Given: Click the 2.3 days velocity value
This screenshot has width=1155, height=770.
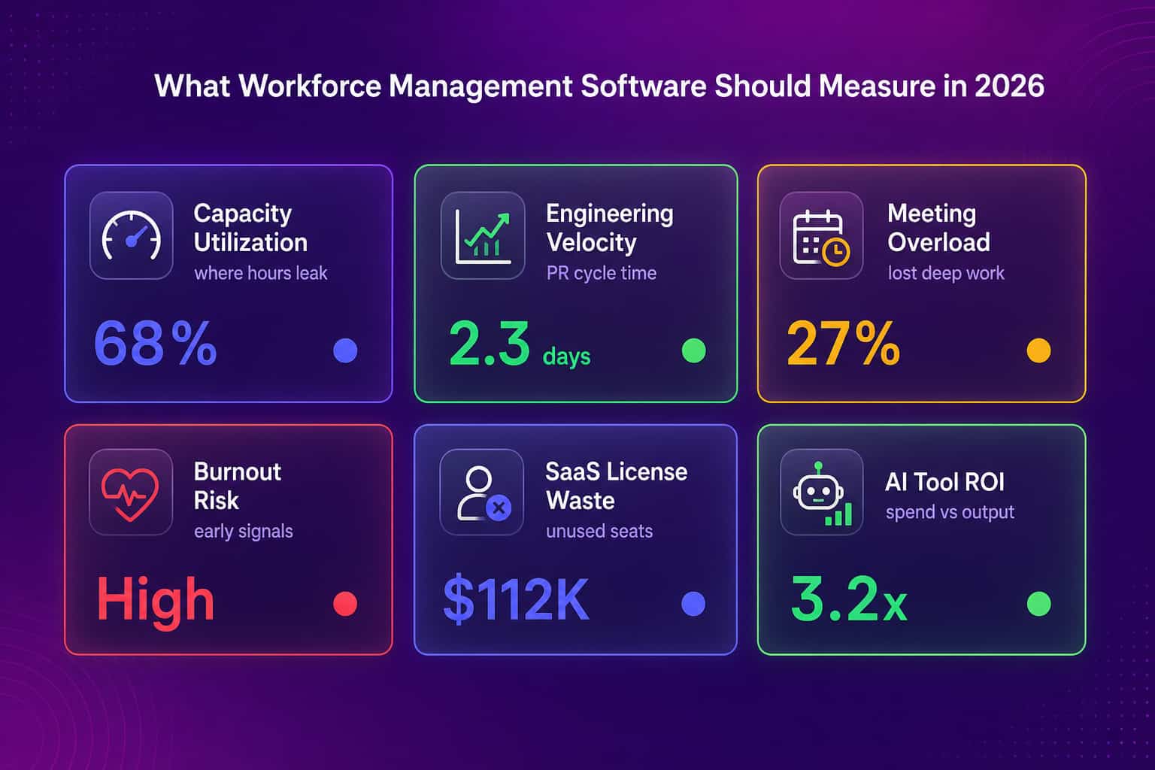Looking at the screenshot, I should click(x=520, y=344).
